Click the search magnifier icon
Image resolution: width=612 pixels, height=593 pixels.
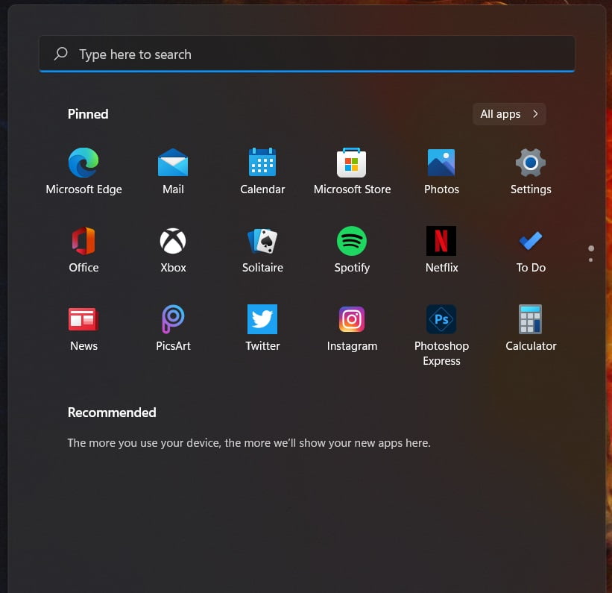point(61,54)
